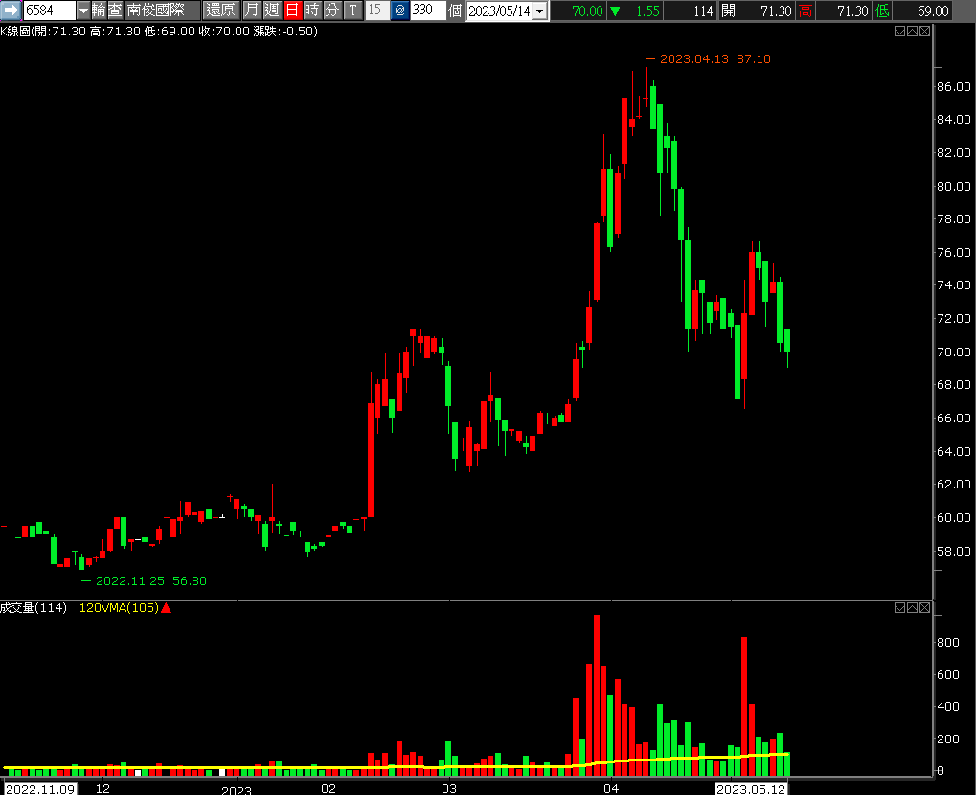Click the 800 volume axis label

(x=948, y=643)
